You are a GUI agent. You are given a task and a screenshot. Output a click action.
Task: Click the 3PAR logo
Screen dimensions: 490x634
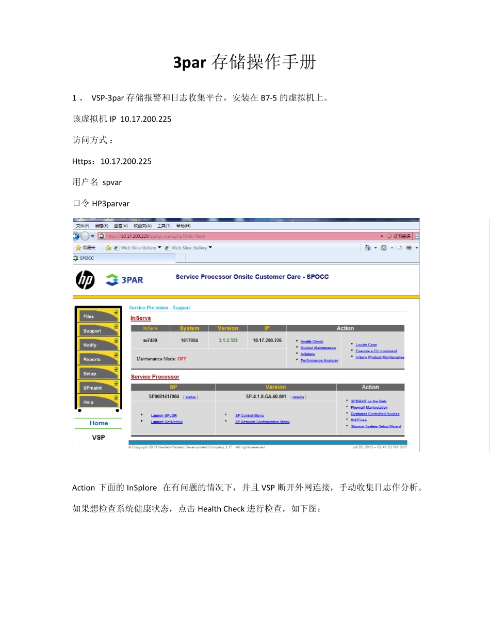124,280
